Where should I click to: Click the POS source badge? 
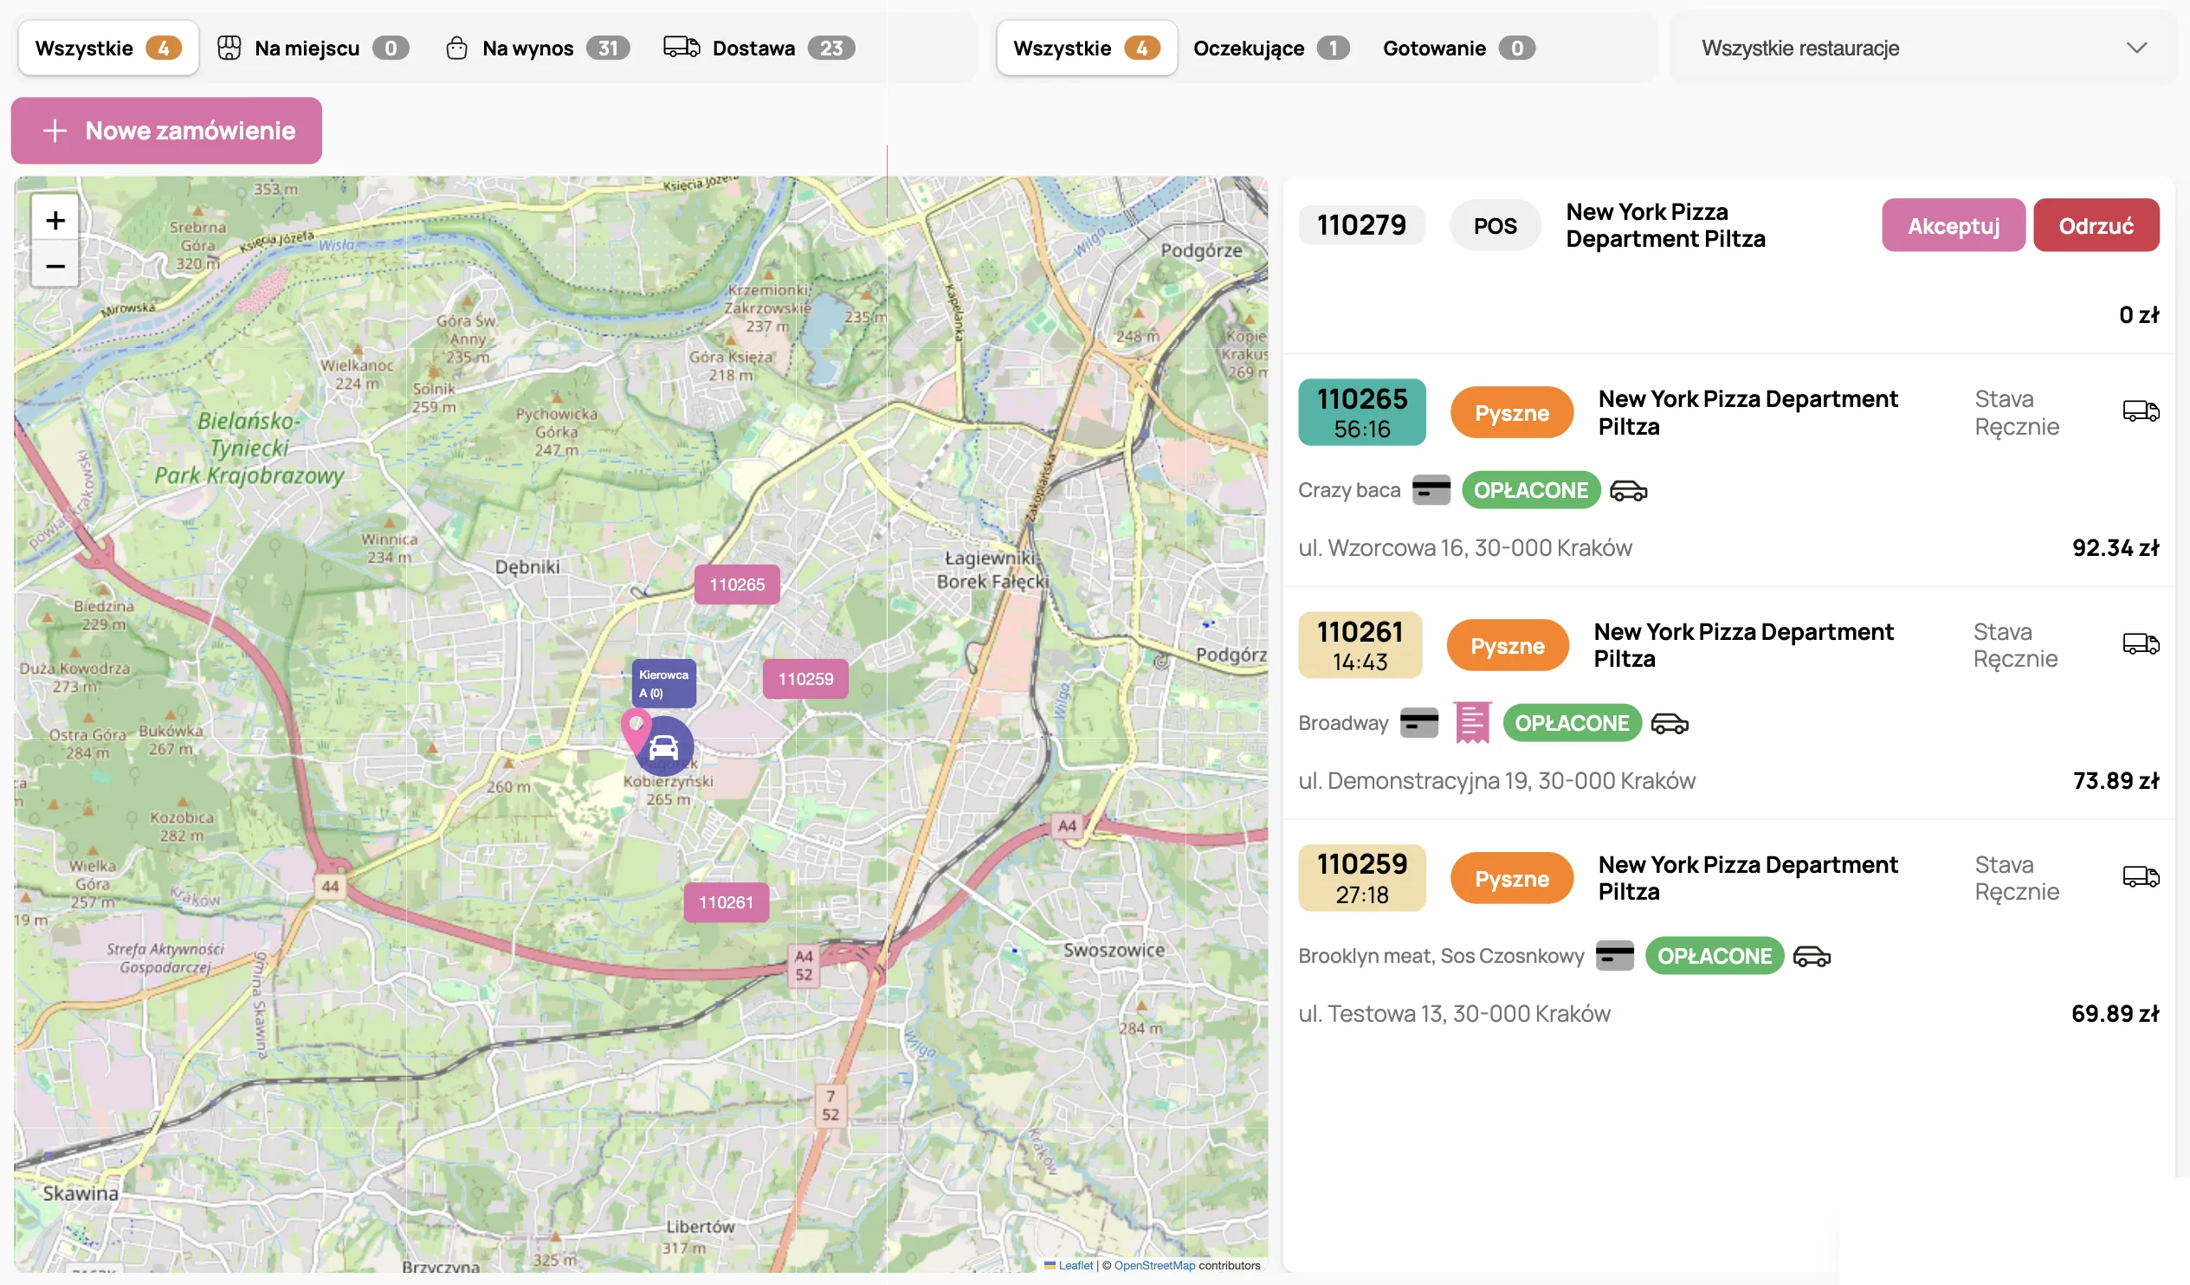[1495, 225]
